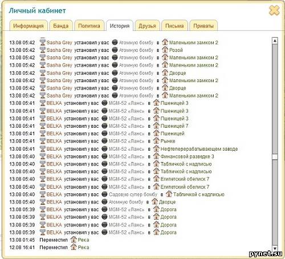Click trophy icon beside BELKA in Рынке row
Viewport: 285px width, 259px height.
pos(43,141)
